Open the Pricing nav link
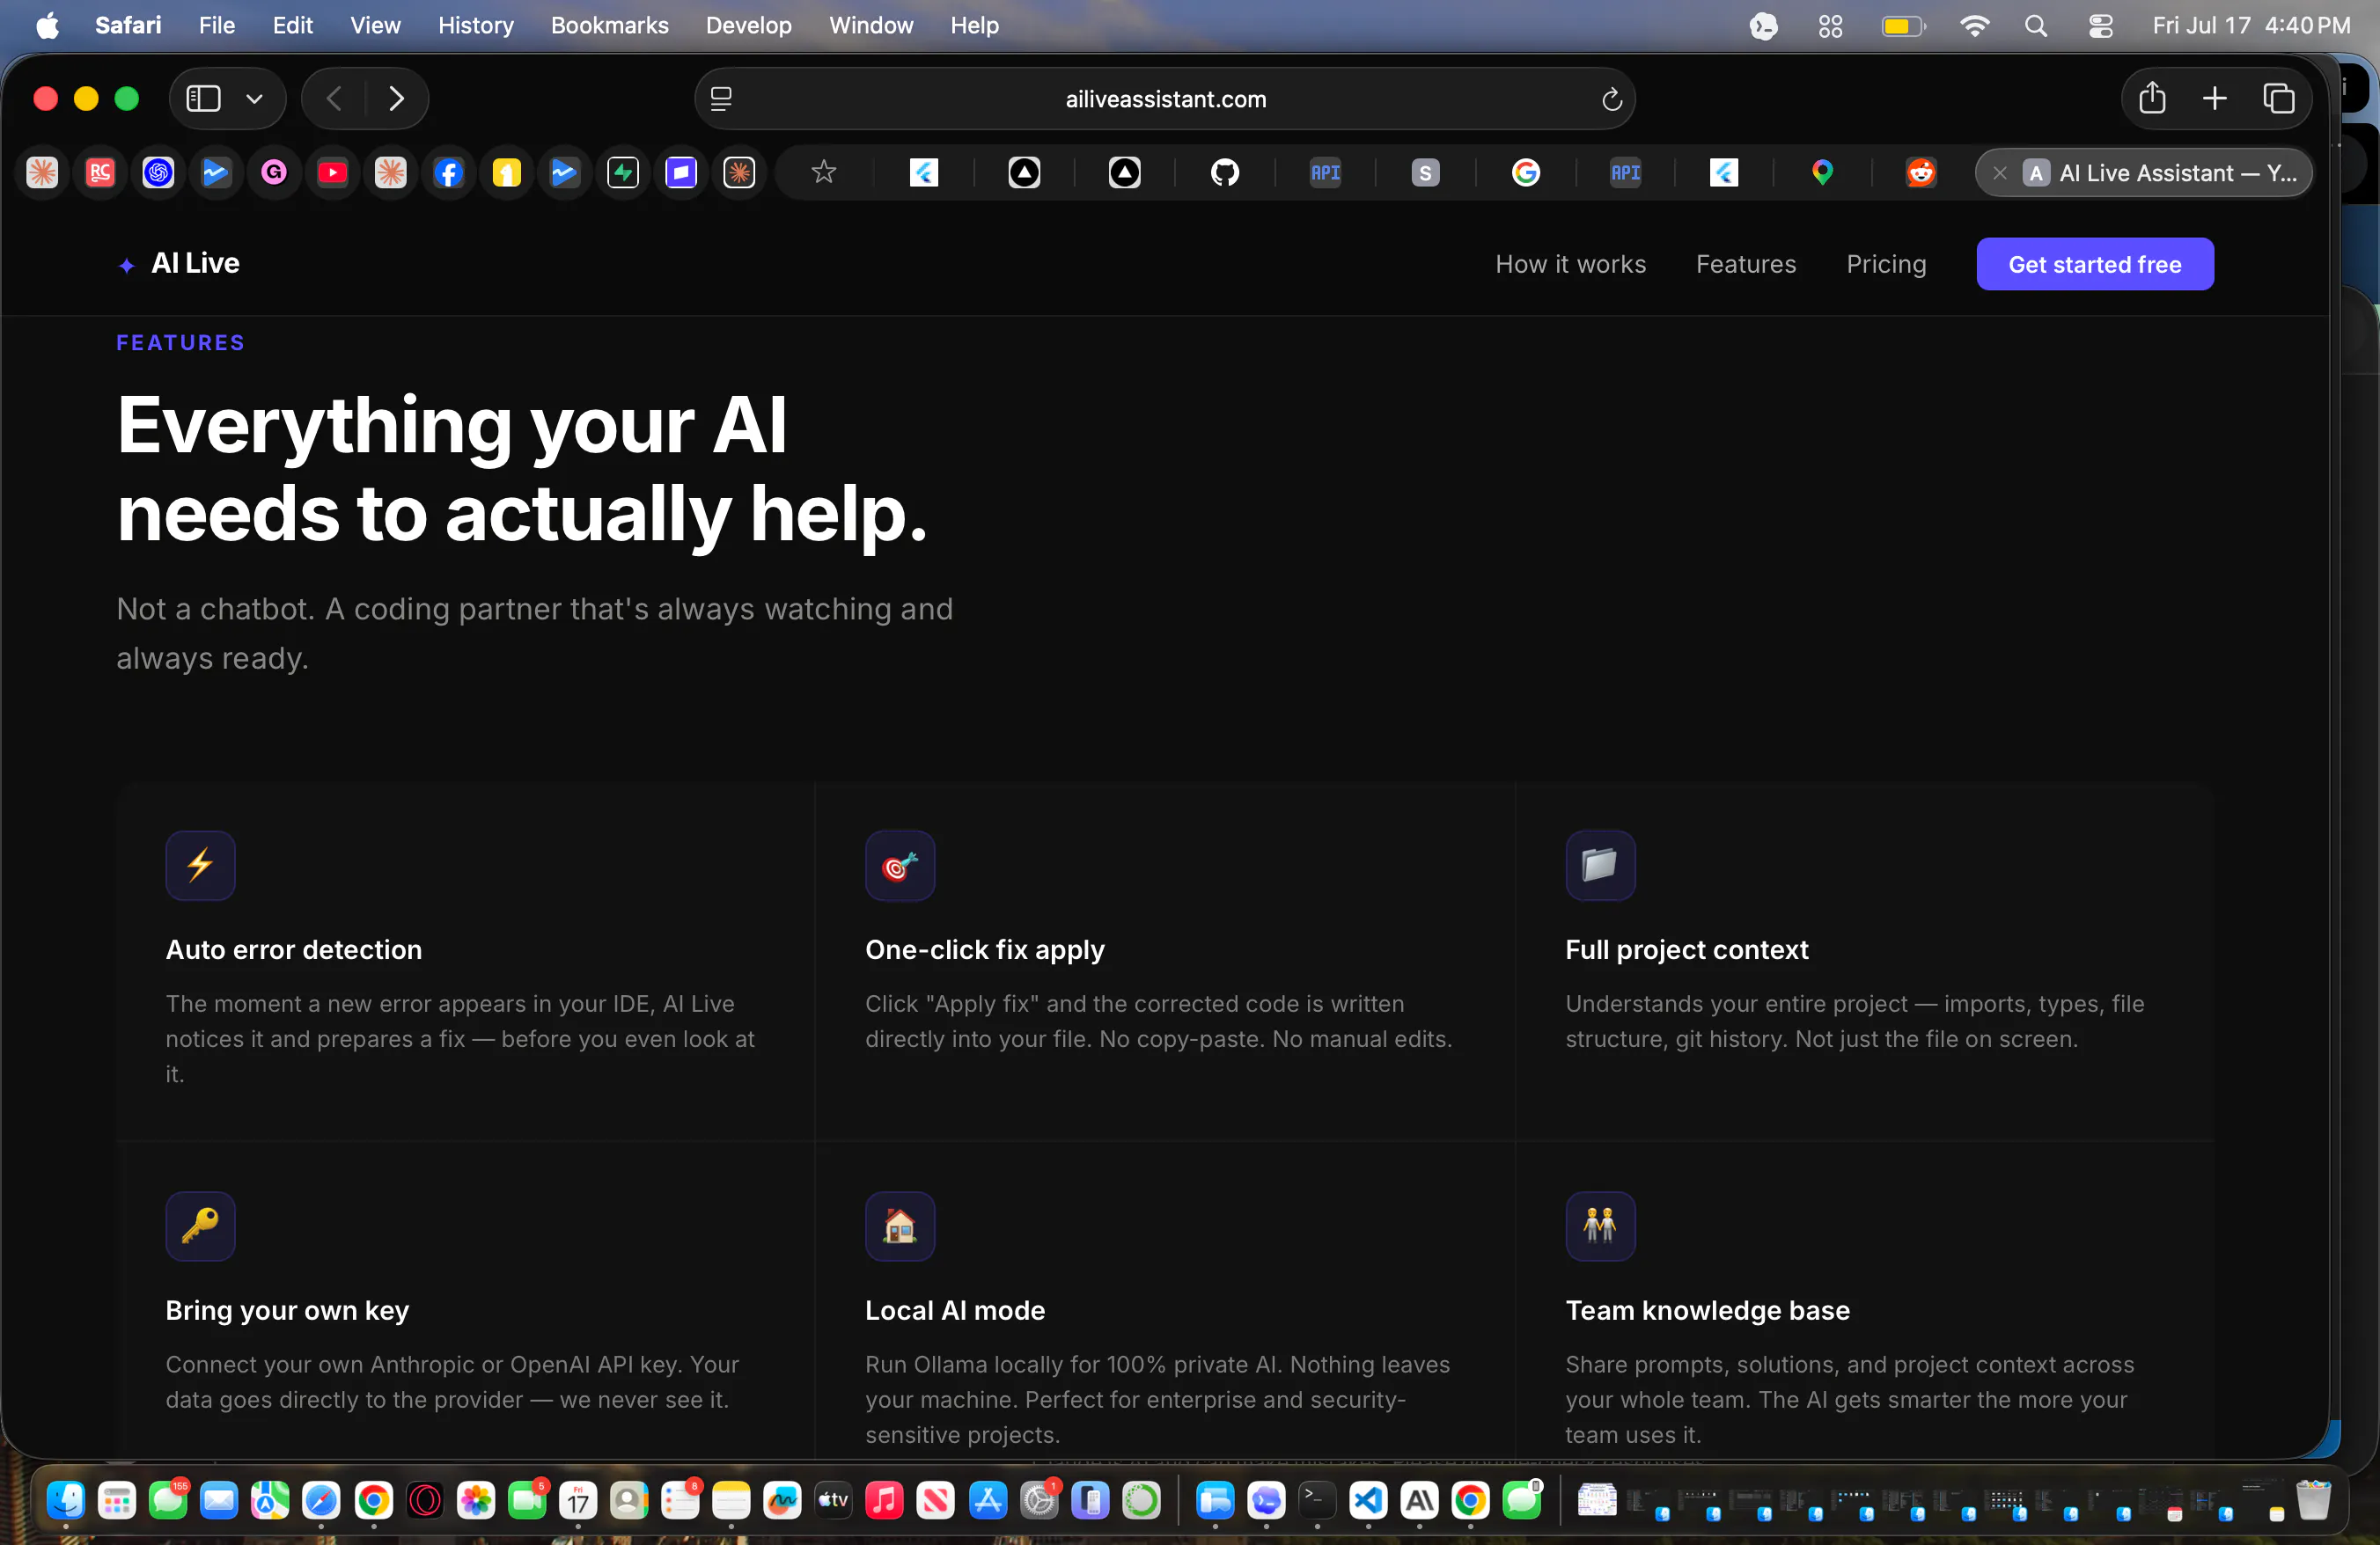The image size is (2380, 1545). pyautogui.click(x=1886, y=264)
